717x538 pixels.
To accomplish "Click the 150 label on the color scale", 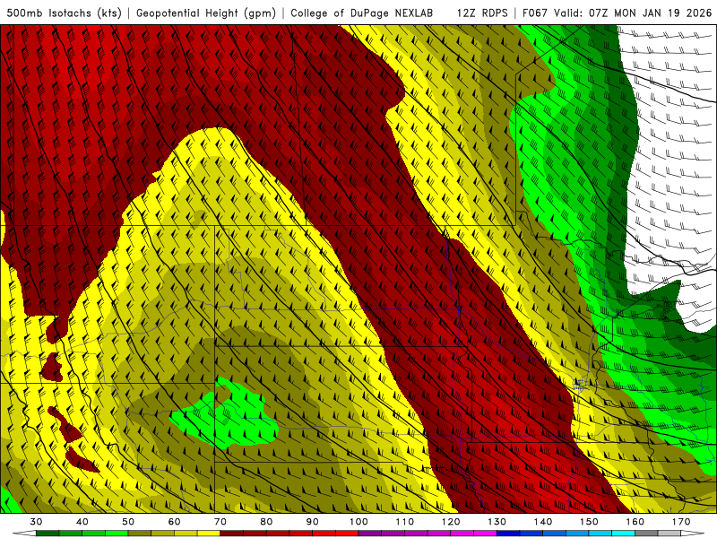I will 589,522.
